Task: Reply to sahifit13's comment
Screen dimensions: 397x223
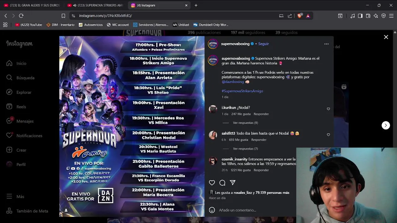Action: click(x=259, y=140)
